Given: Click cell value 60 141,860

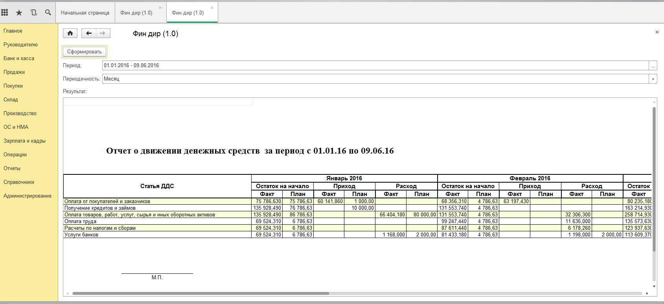Looking at the screenshot, I should 329,201.
